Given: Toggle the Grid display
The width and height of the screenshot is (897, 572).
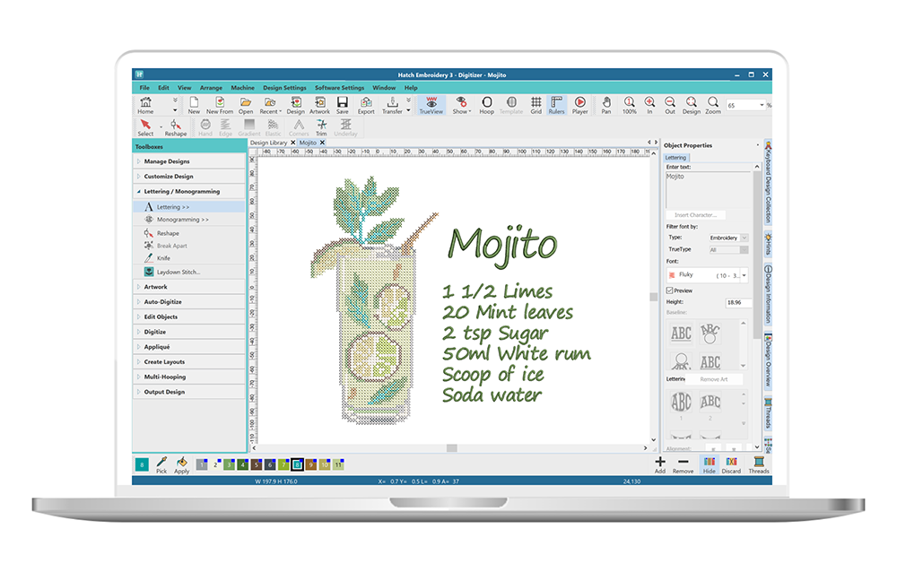Looking at the screenshot, I should coord(536,104).
